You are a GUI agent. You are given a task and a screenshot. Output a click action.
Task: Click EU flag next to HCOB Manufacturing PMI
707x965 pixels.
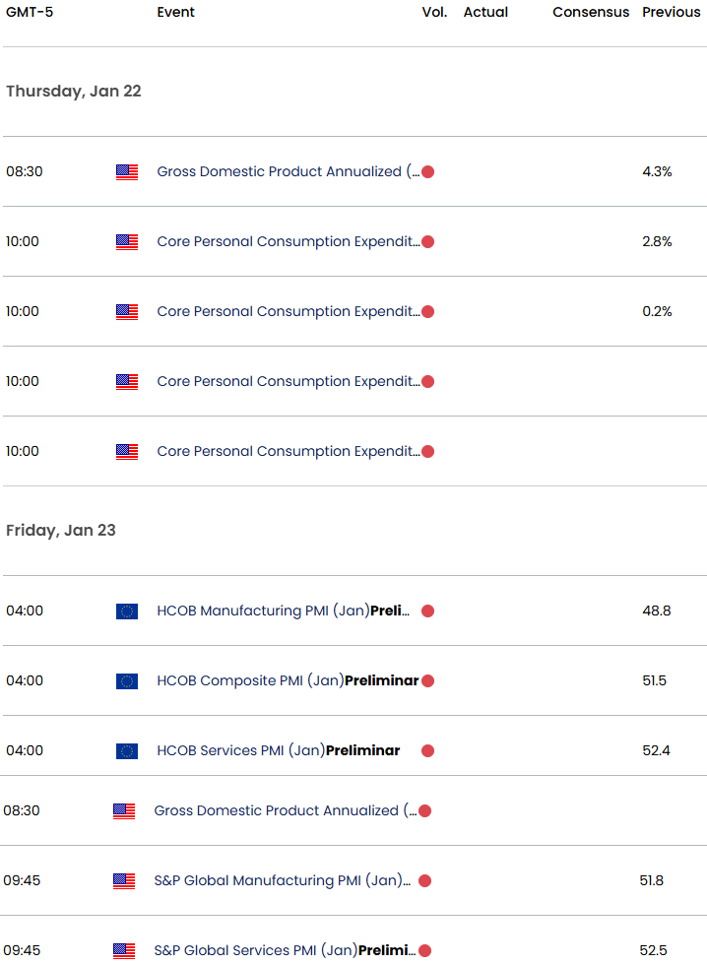click(126, 611)
